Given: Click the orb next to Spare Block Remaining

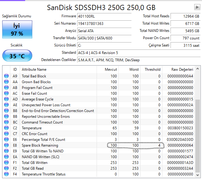Looking at the screenshot, I should pyautogui.click(x=6, y=145).
